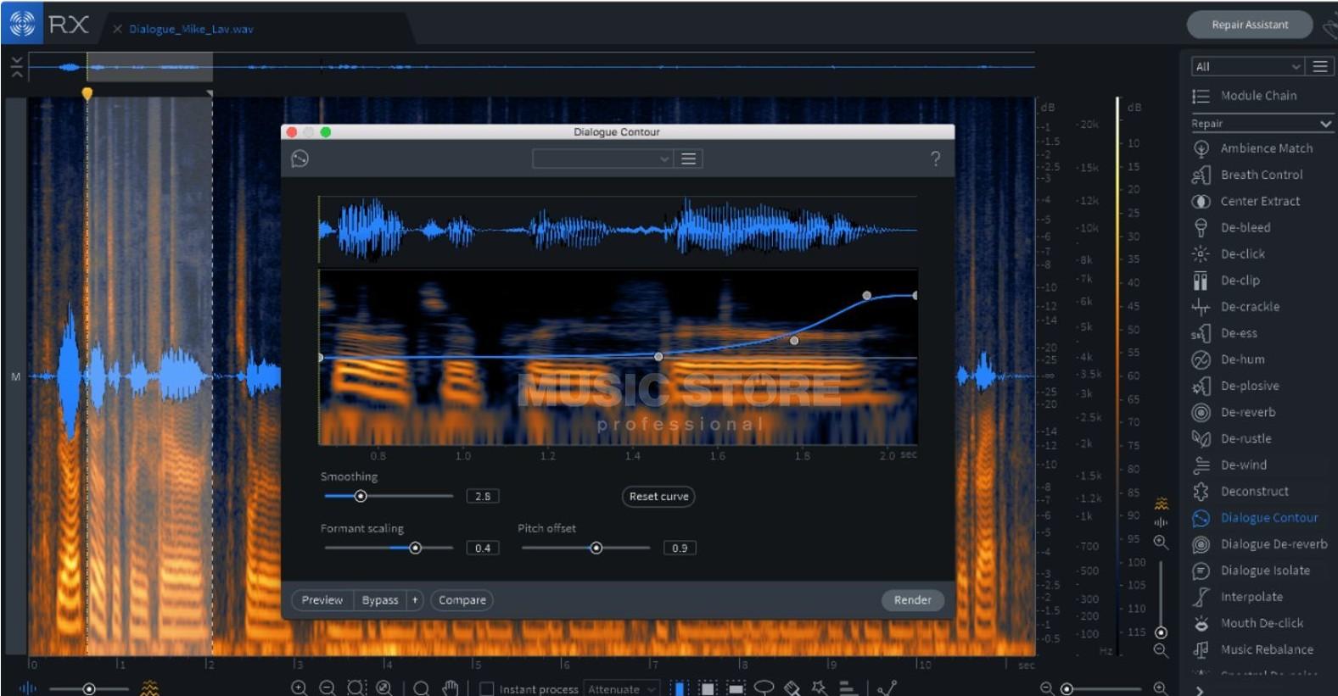This screenshot has height=696, width=1338.
Task: Click the orange playhead marker above the spectrogram
Action: point(87,93)
